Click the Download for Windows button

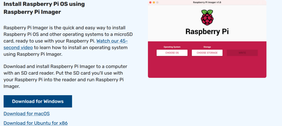pos(38,101)
